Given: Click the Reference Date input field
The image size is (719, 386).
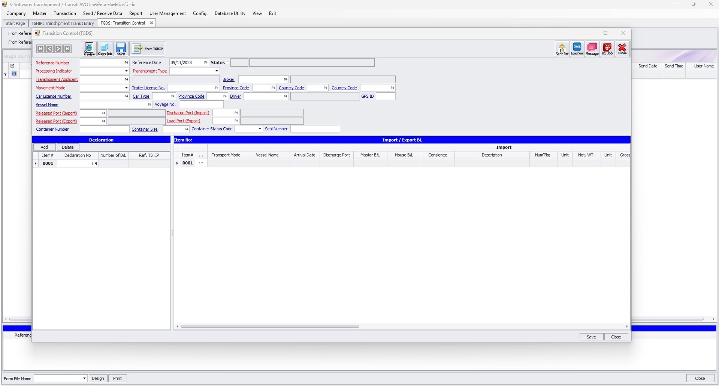Looking at the screenshot, I should click(186, 63).
